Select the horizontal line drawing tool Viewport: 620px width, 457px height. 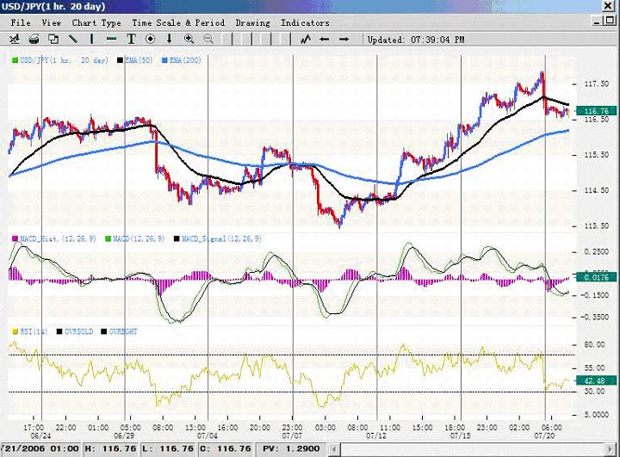click(112, 39)
